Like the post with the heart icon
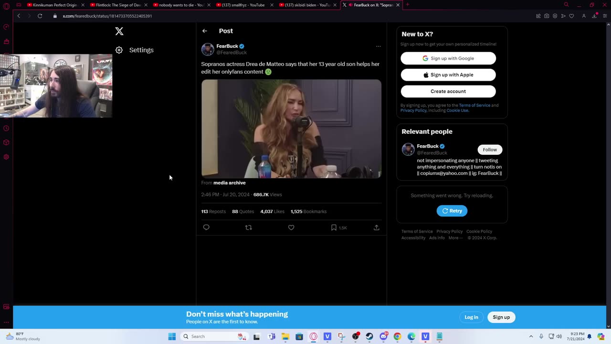This screenshot has height=344, width=611. point(291,227)
